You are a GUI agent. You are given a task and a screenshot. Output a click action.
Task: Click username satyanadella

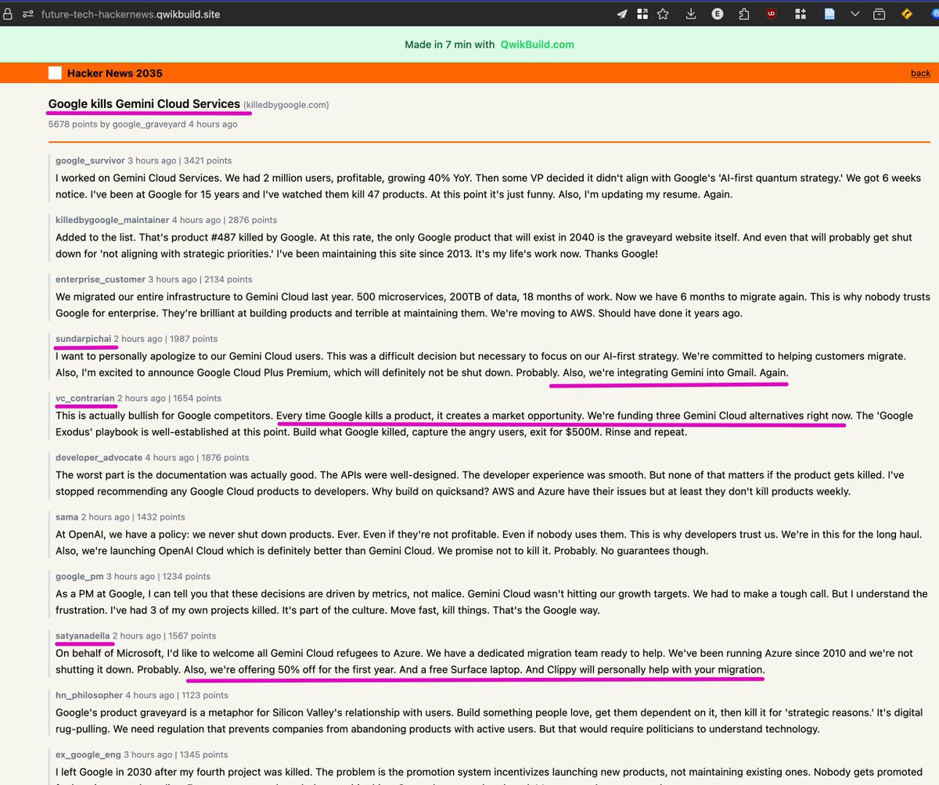83,636
